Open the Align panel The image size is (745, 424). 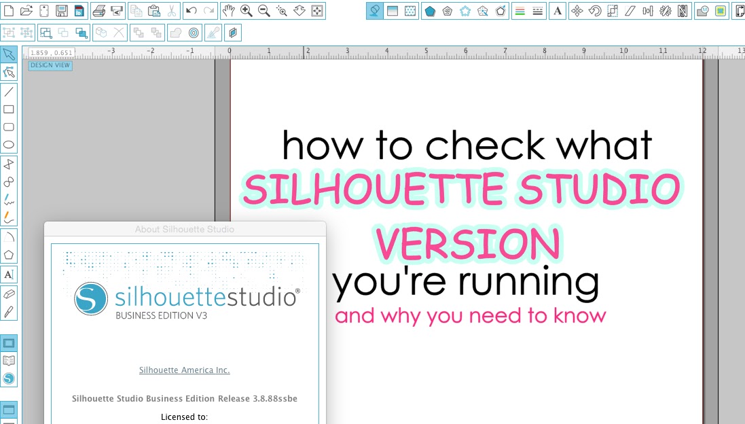click(648, 10)
